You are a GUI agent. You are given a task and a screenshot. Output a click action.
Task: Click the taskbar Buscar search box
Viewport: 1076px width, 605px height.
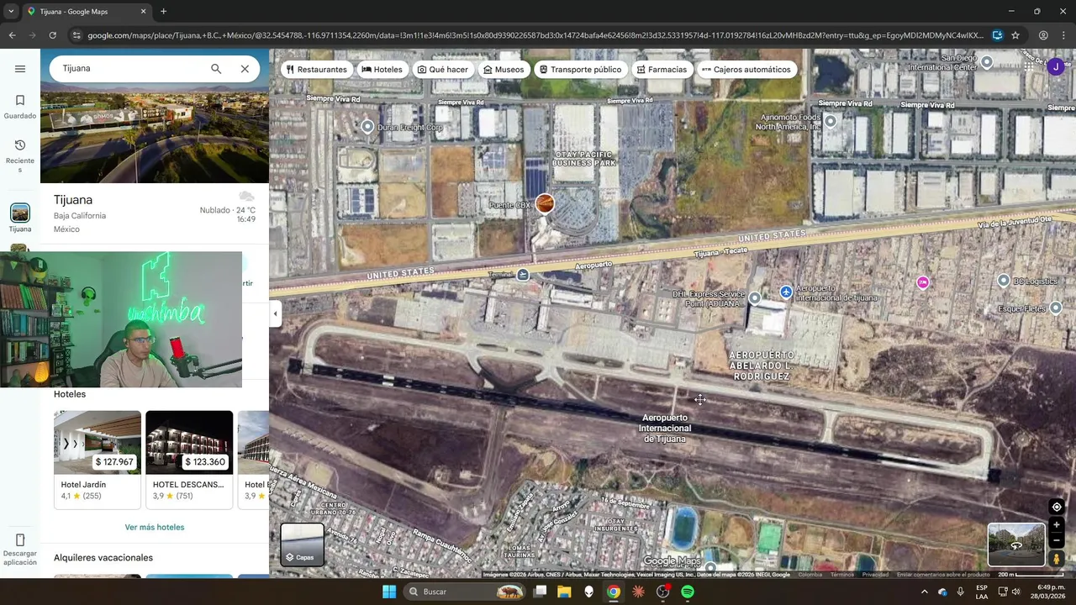tap(465, 592)
